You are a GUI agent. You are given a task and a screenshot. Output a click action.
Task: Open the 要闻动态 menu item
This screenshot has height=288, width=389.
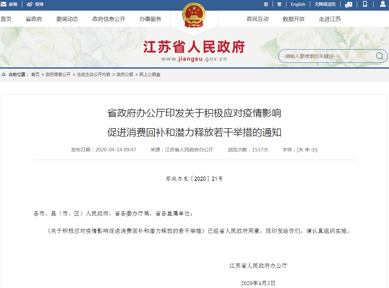67,19
